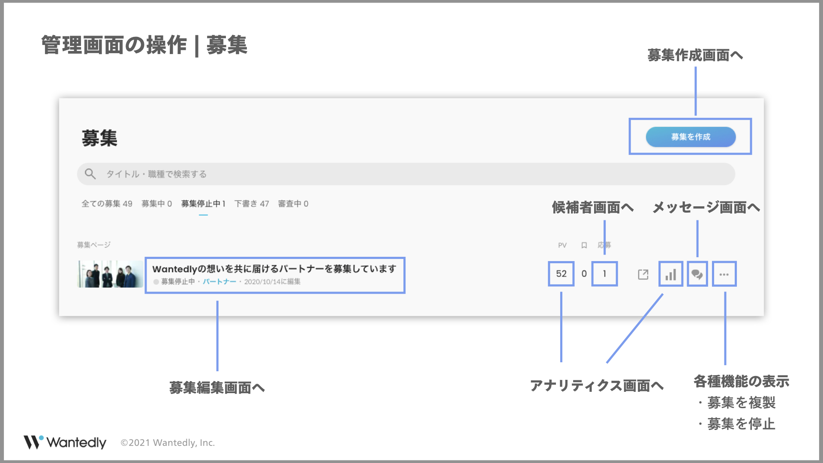823x463 pixels.
Task: Open the analytics bar chart icon
Action: tap(670, 274)
